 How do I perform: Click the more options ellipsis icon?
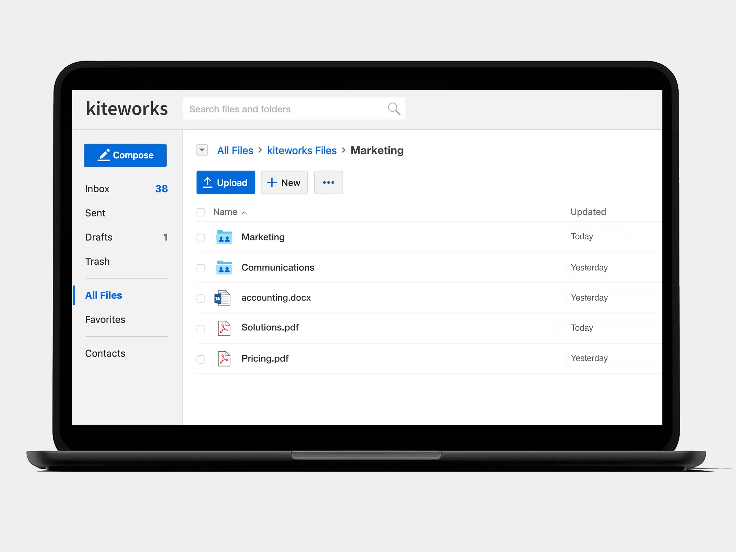pos(328,182)
